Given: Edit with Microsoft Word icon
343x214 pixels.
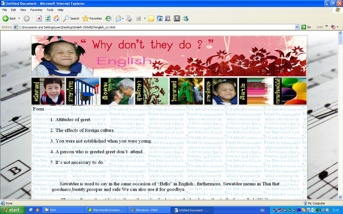Looking at the screenshot, I should 139,18.
